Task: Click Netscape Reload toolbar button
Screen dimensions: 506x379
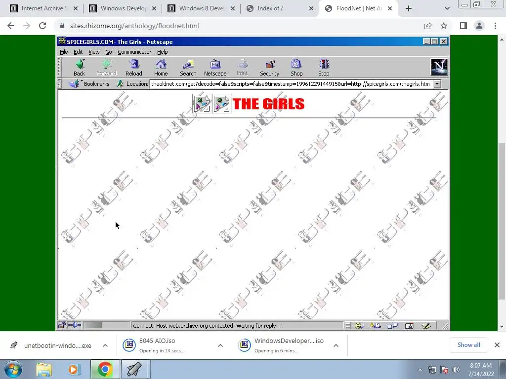Action: (x=133, y=68)
